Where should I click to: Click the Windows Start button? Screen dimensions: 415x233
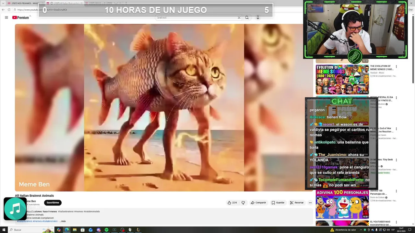coord(3,230)
